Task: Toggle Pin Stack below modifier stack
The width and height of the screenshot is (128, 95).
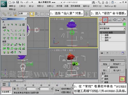Action: 102,53
